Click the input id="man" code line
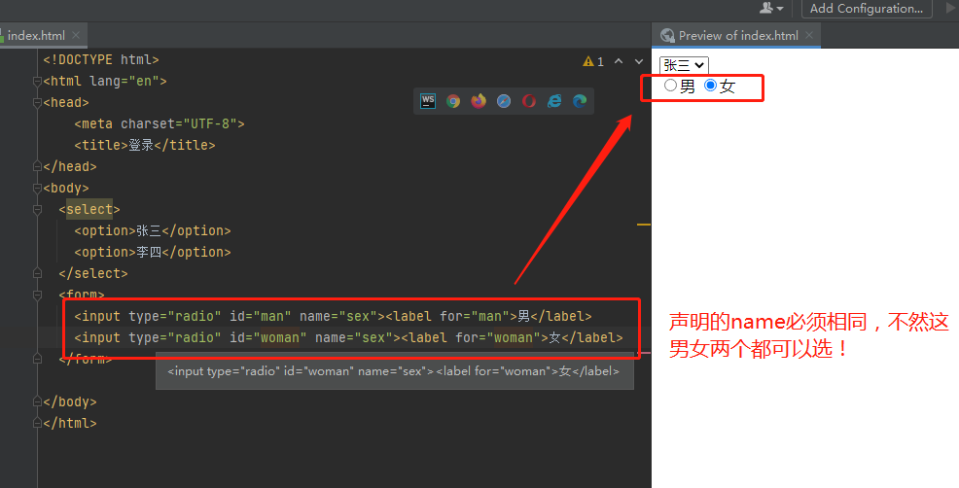 pos(333,316)
